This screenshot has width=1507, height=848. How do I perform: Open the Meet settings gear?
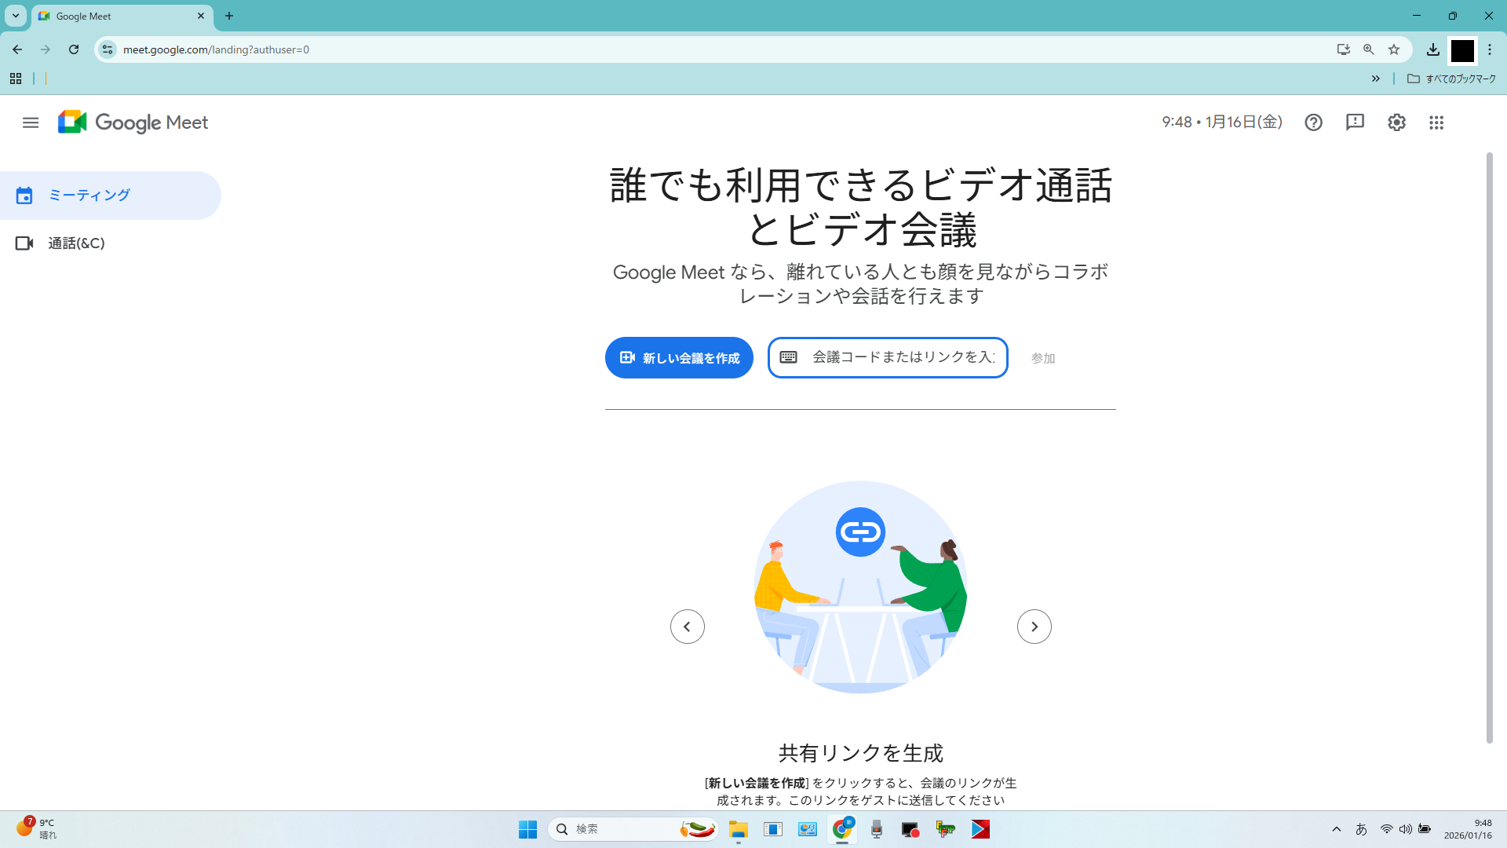pos(1396,122)
